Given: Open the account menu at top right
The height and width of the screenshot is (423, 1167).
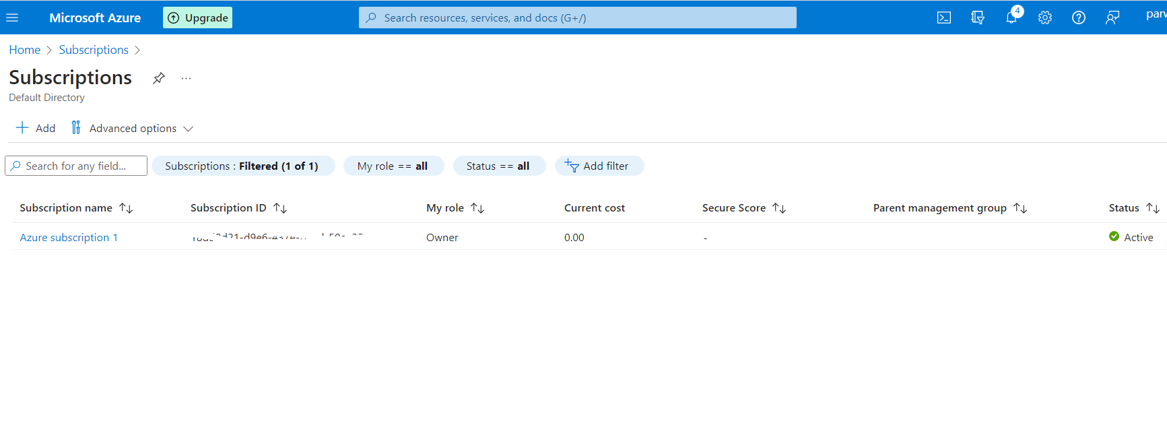Looking at the screenshot, I should coord(1156,14).
